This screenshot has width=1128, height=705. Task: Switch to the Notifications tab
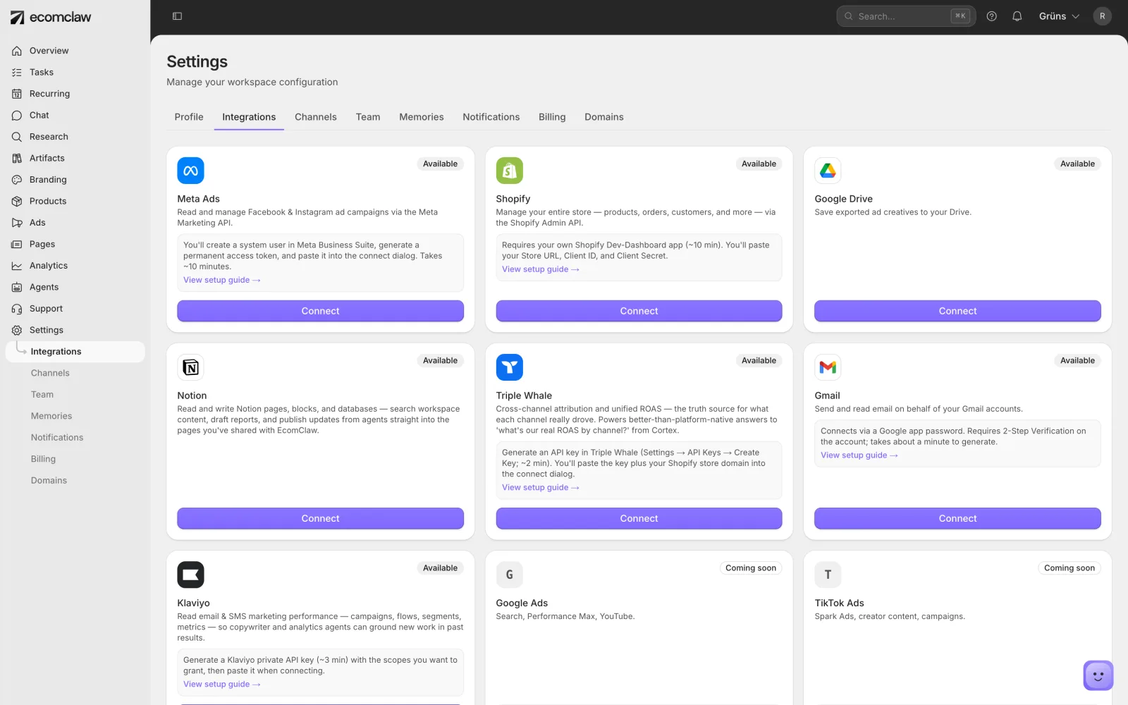coord(491,117)
